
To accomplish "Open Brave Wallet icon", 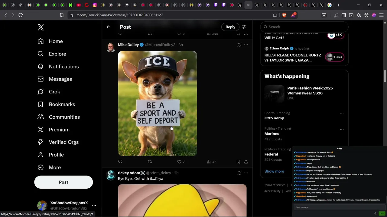I will (x=351, y=15).
